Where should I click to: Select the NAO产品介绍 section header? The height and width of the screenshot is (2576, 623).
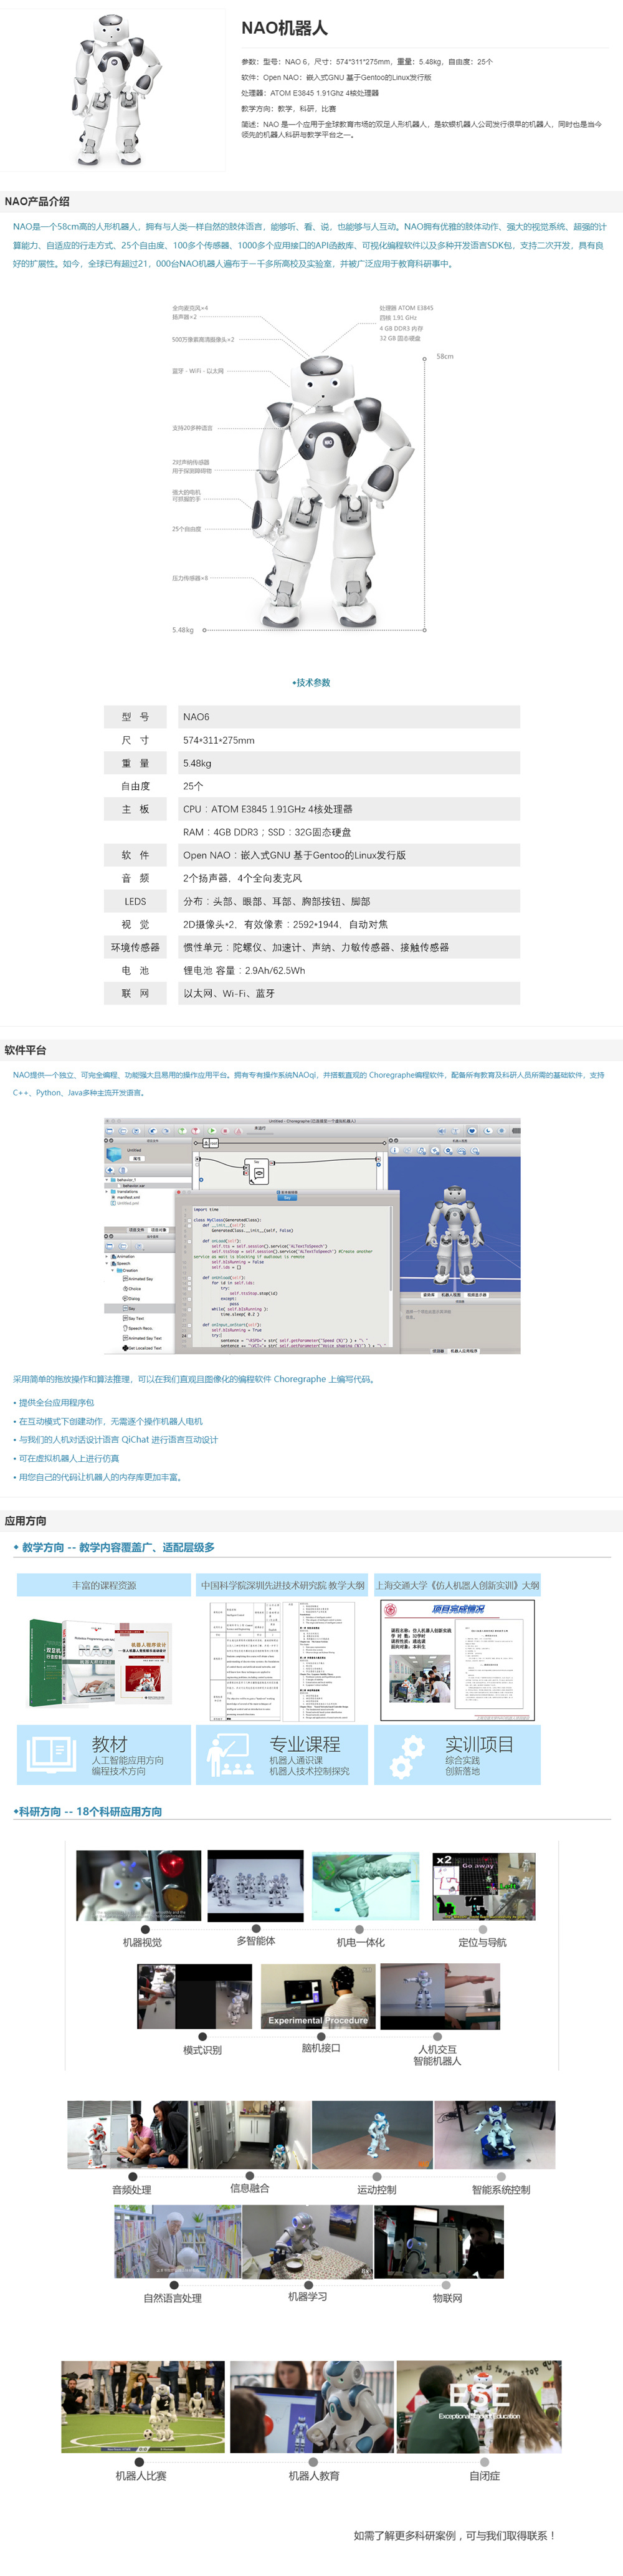click(37, 201)
